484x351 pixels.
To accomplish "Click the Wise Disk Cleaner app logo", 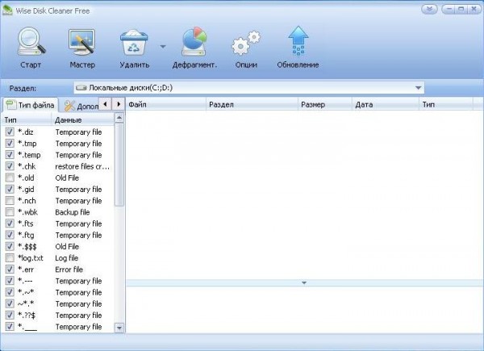I will [7, 10].
